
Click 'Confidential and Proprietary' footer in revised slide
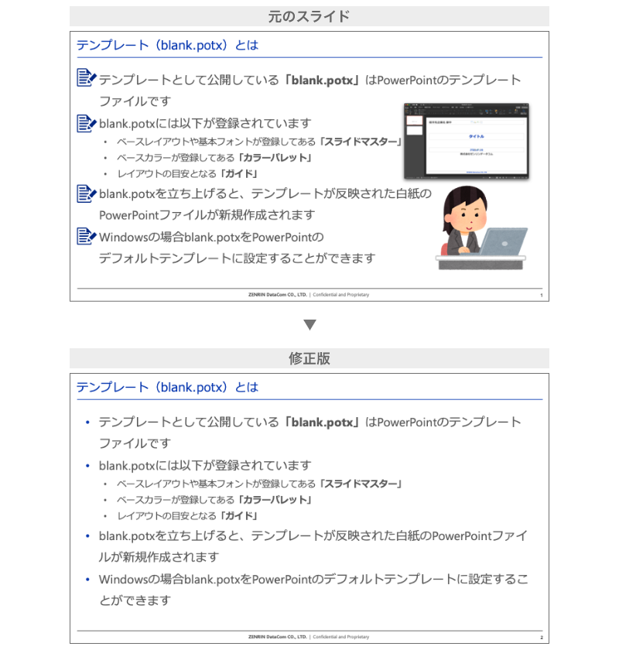tap(340, 637)
